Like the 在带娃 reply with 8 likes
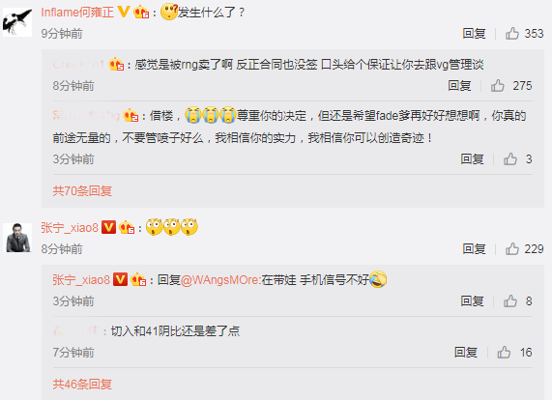 click(510, 301)
